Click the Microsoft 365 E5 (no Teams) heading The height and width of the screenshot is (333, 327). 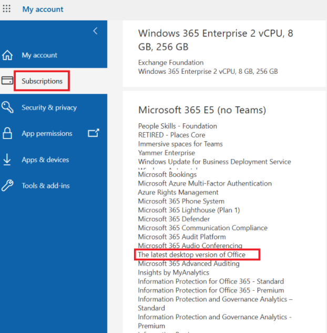(202, 110)
